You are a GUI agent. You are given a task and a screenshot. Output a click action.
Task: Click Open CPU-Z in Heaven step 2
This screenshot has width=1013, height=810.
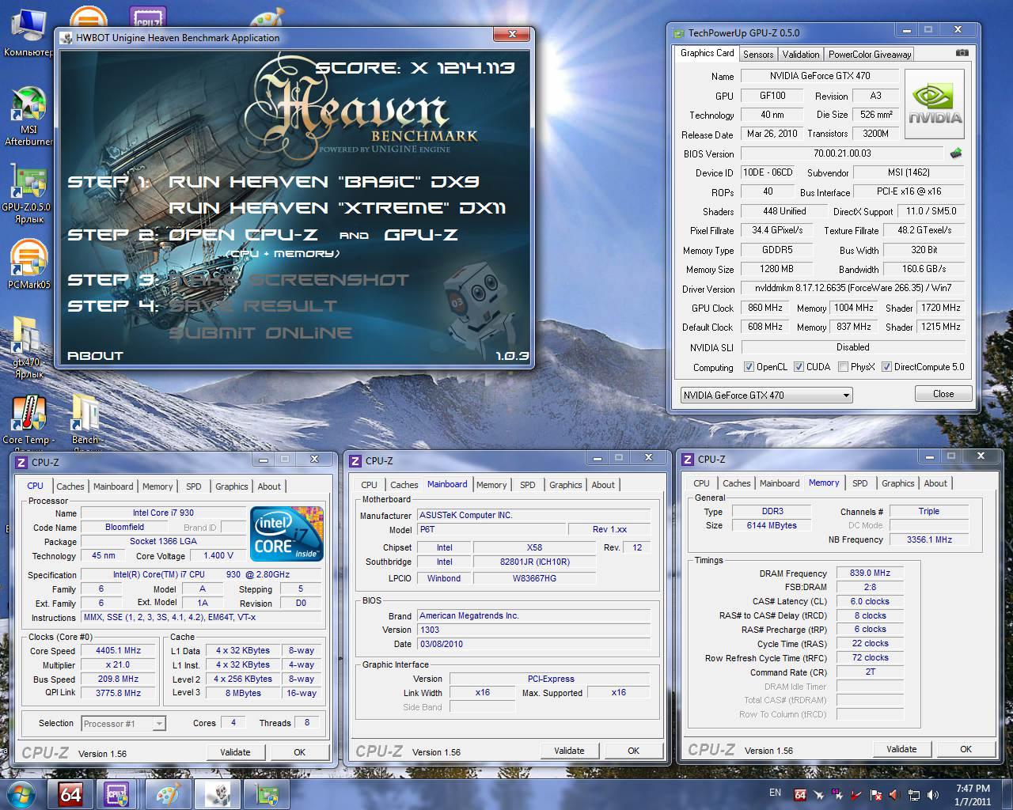243,234
